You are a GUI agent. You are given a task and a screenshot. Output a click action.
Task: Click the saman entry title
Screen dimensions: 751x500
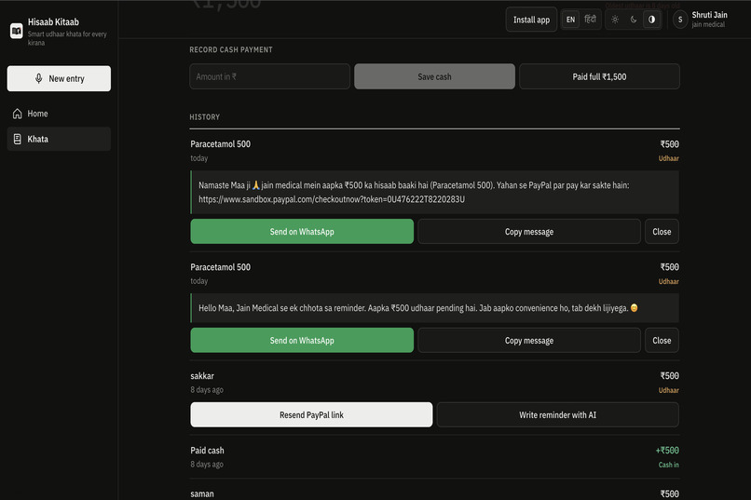click(202, 493)
